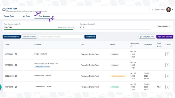Open the What's New megaphone icon

coord(153,10)
